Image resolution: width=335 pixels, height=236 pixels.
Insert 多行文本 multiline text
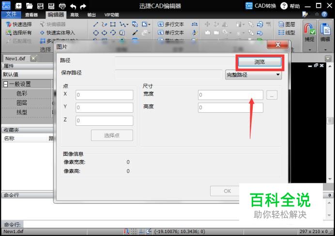[x=171, y=24]
